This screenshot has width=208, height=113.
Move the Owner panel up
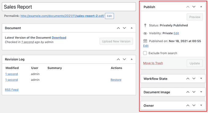tap(188, 105)
